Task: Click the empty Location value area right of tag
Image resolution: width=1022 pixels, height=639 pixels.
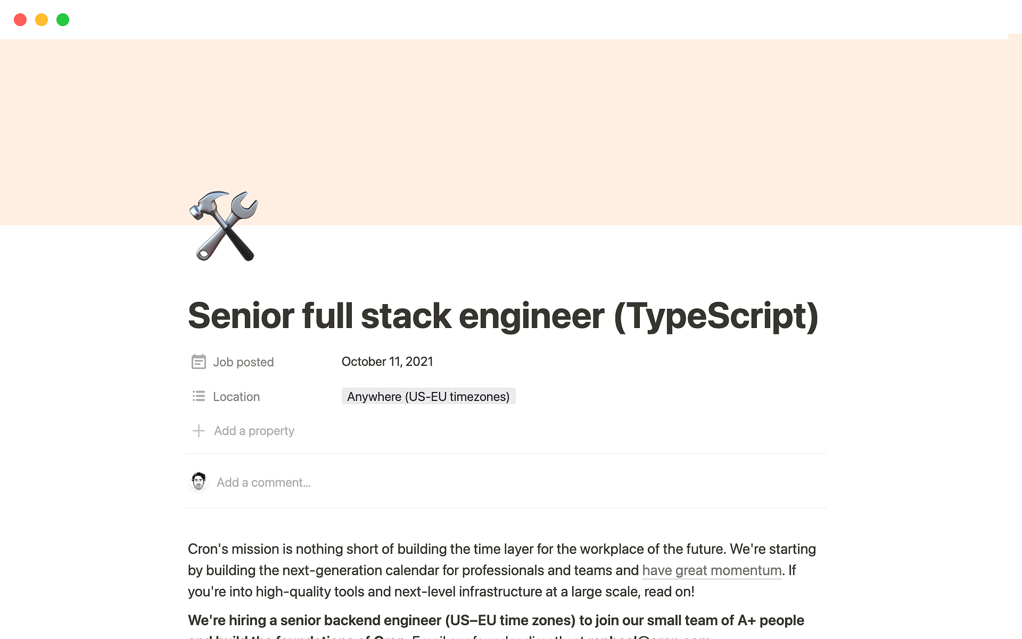Action: click(x=665, y=397)
